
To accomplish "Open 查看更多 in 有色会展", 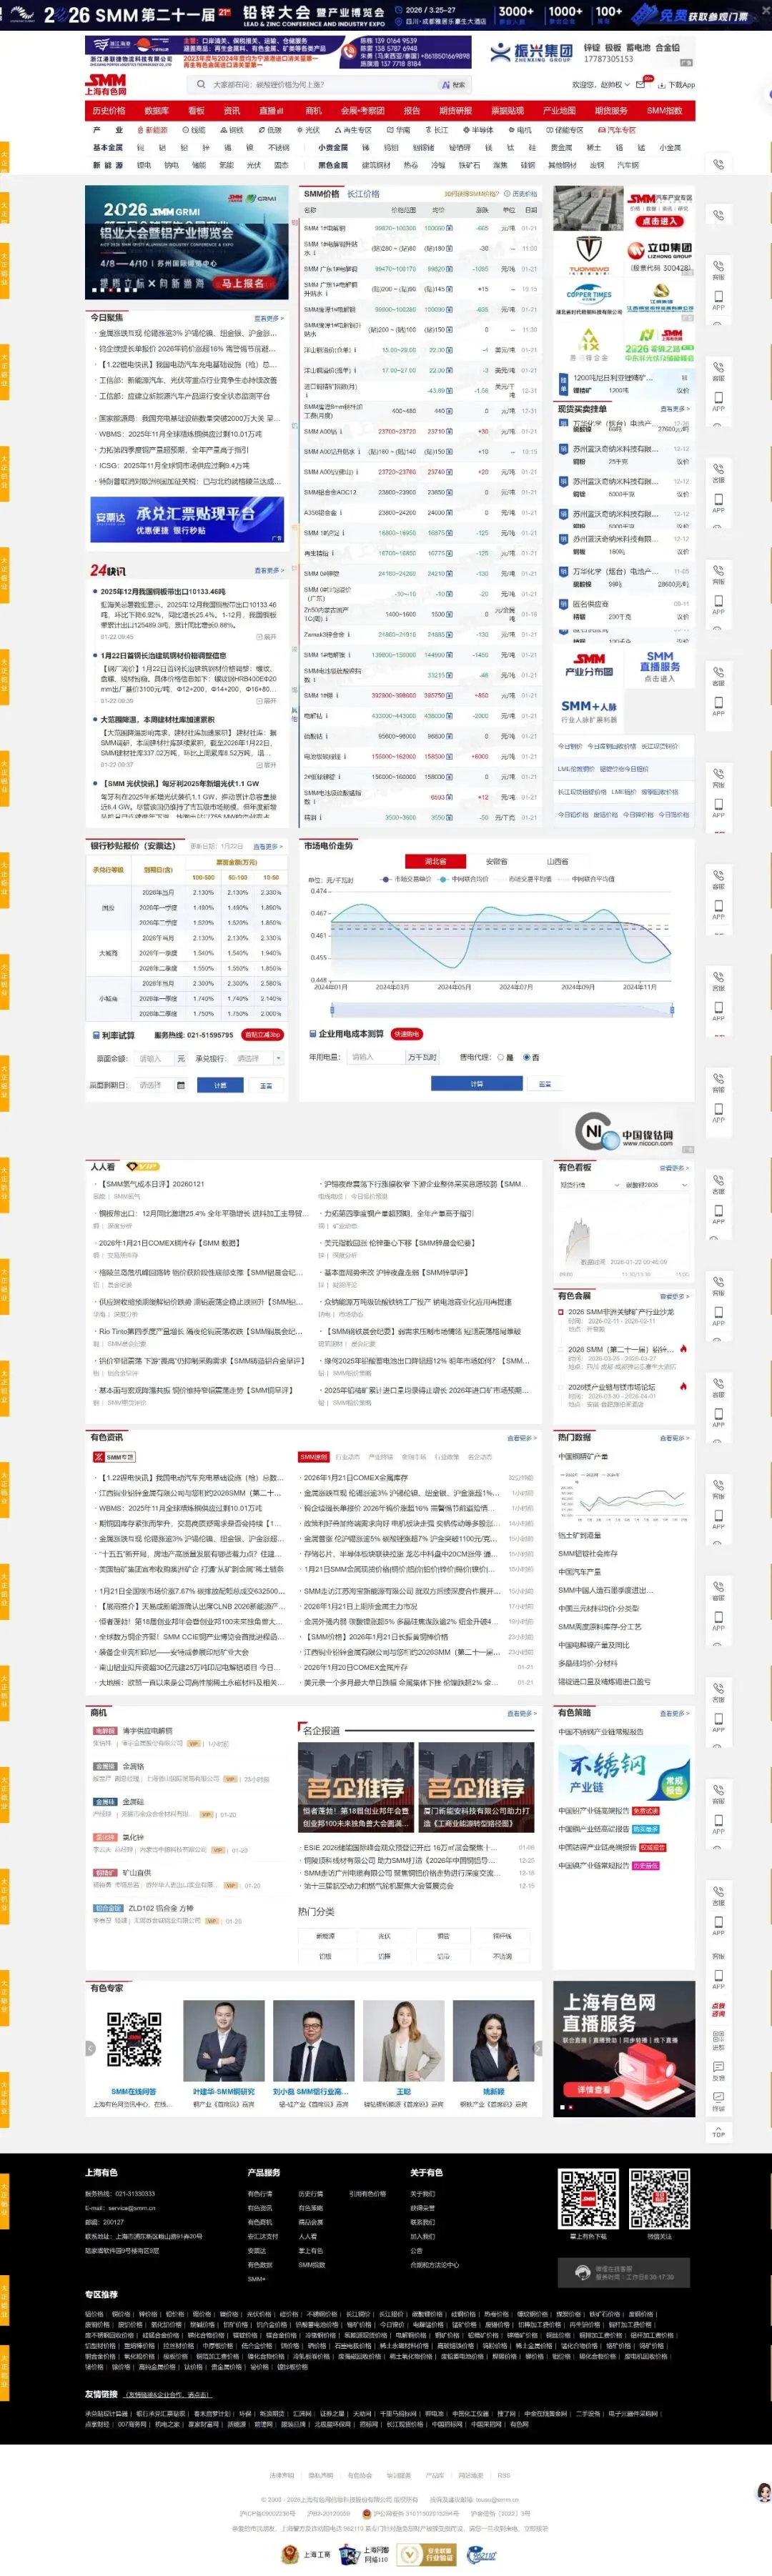I will point(674,1296).
